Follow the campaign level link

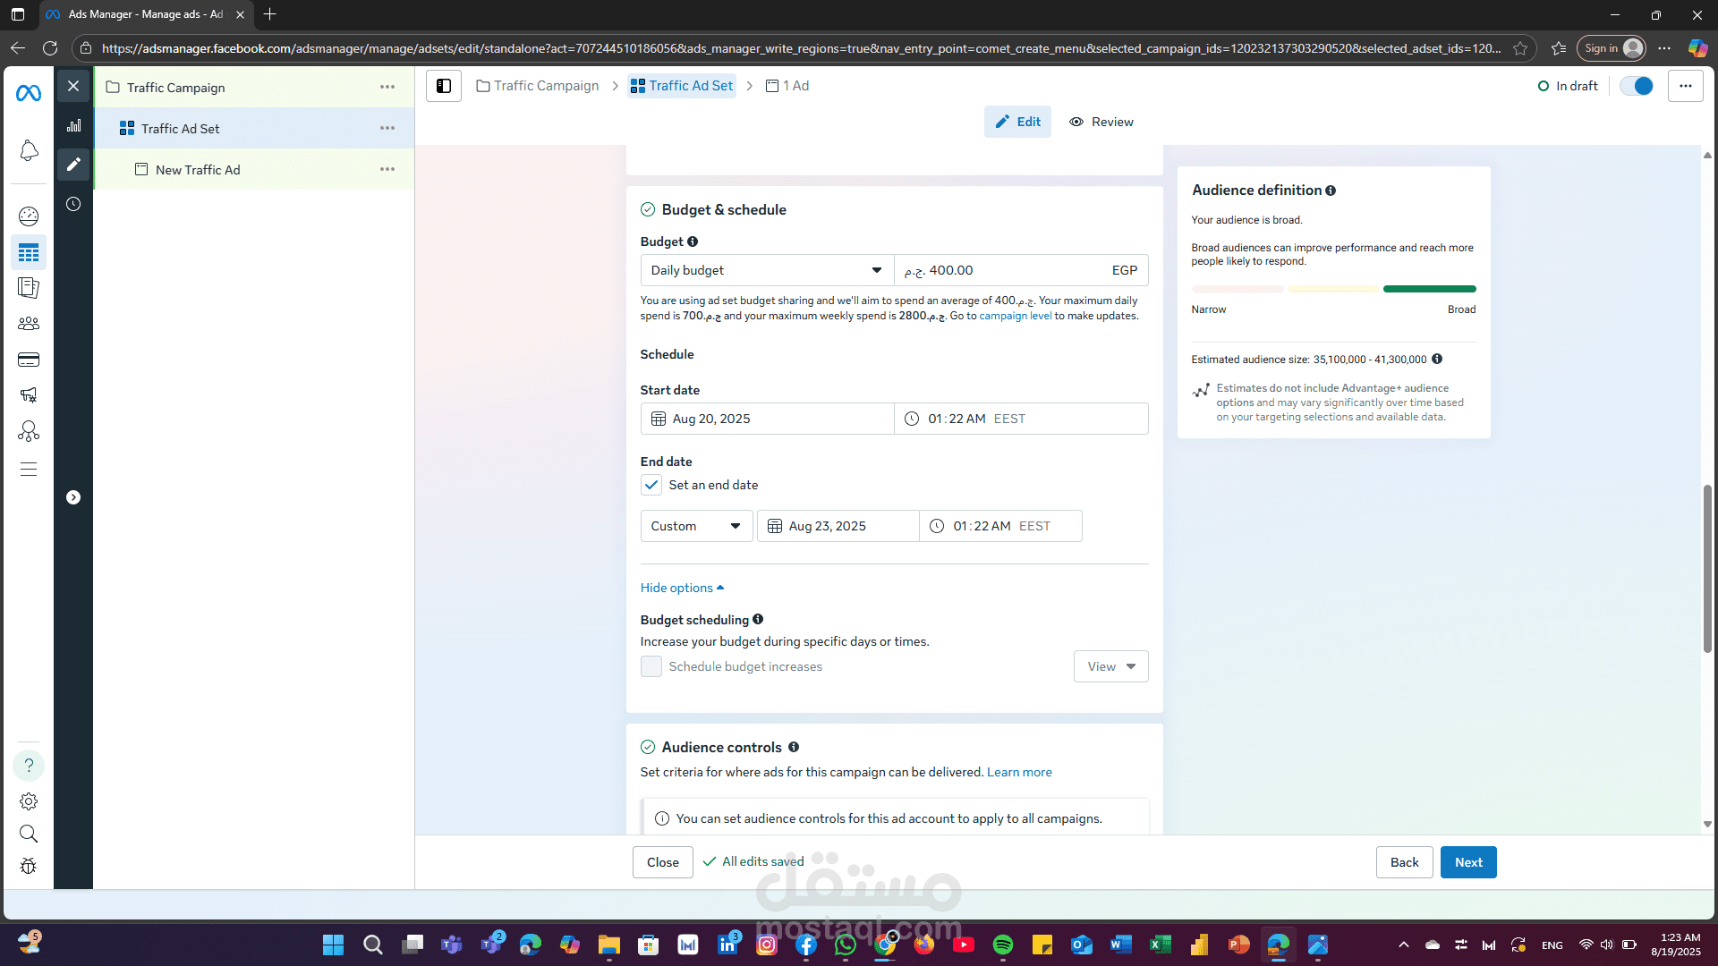coord(1016,316)
